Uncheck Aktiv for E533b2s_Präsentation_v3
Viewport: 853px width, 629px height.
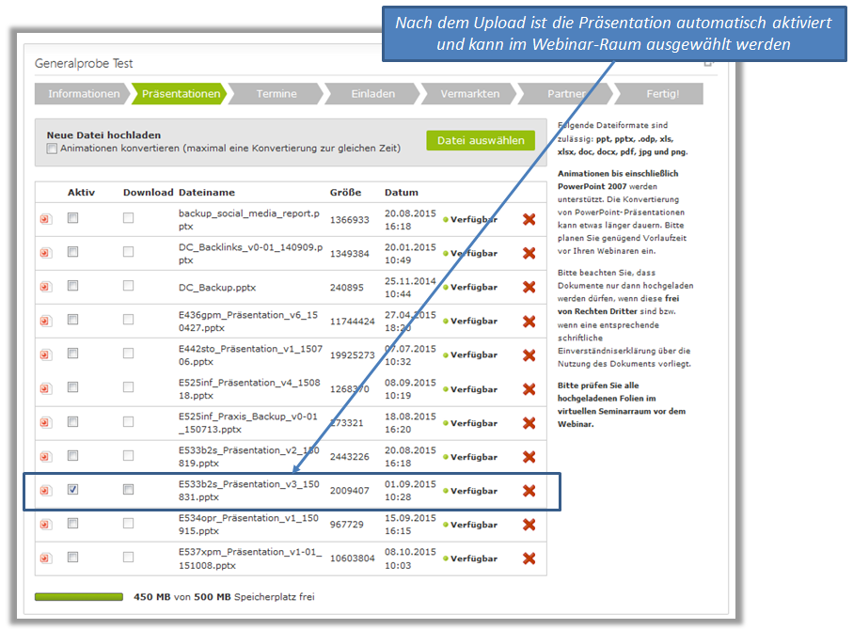coord(73,490)
